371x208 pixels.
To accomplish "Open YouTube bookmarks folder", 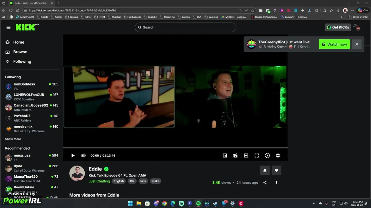I will [150, 17].
